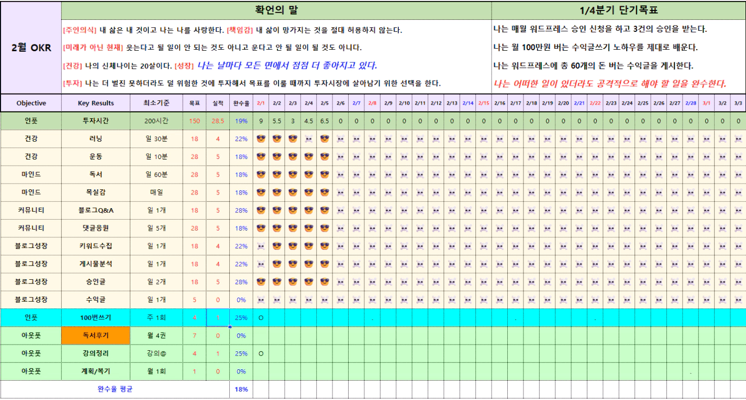
Task: Select the 실적 cell of the 100번쓰기 row
Action: tap(218, 317)
